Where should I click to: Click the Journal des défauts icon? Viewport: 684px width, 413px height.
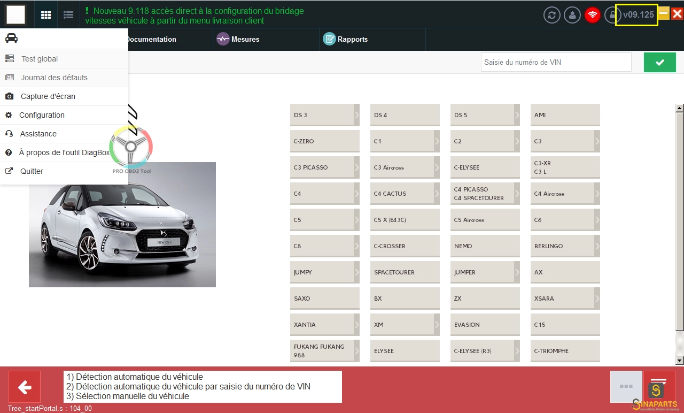[x=10, y=78]
